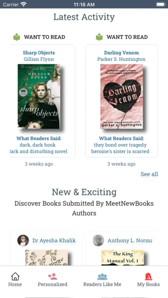The width and height of the screenshot is (168, 298).
Task: Open The King Manual Vol. 1 cover
Action: (x=123, y=258)
